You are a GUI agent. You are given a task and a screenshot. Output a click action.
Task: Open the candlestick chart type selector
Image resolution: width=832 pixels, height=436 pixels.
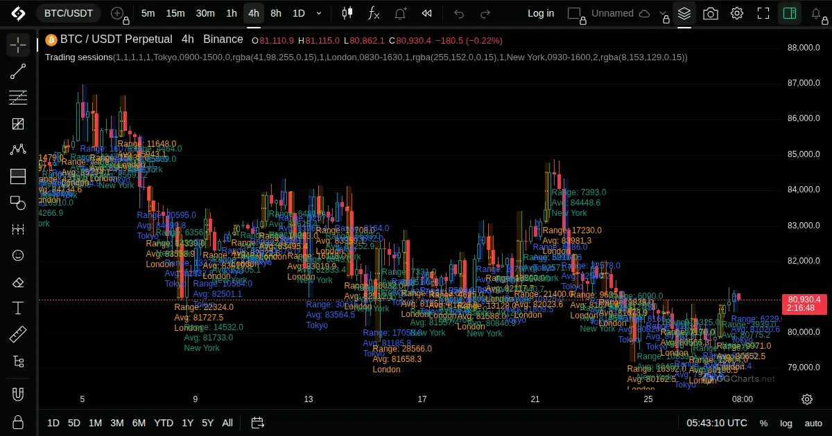(x=347, y=13)
